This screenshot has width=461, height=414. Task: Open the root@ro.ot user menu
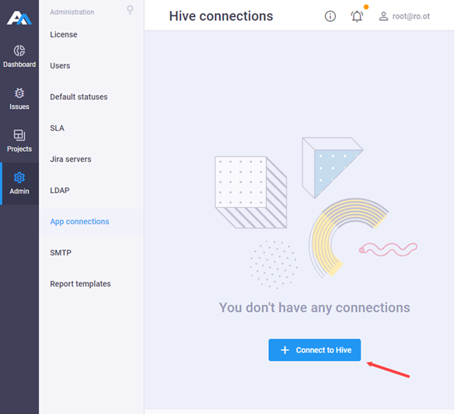(x=404, y=16)
